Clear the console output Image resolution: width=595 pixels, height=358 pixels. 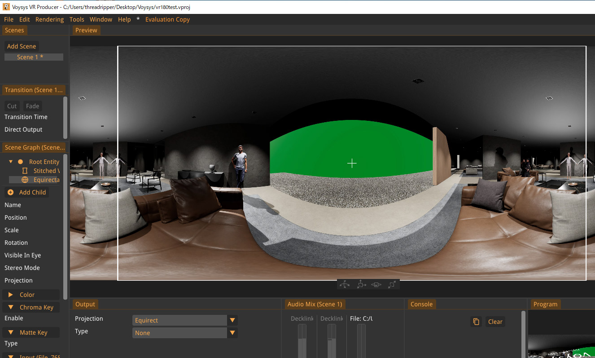pyautogui.click(x=495, y=322)
